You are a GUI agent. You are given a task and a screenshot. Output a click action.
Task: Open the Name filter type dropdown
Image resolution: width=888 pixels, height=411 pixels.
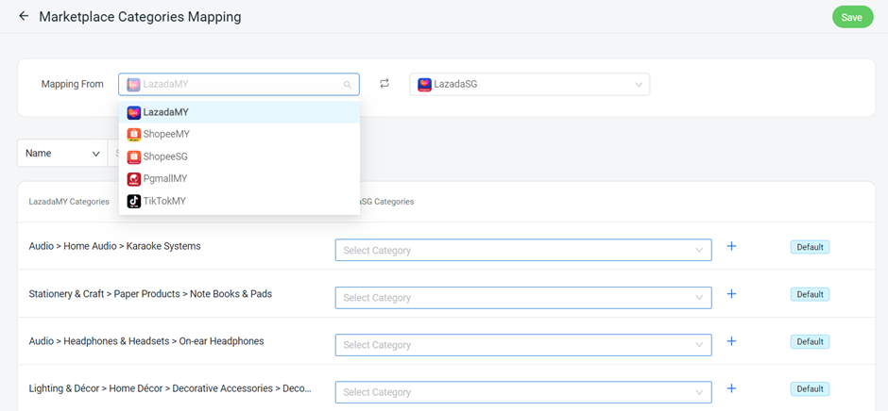[62, 154]
